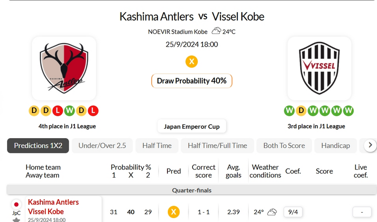Click the weather cloud icon beside stadium name
This screenshot has width=377, height=222.
pyautogui.click(x=216, y=31)
